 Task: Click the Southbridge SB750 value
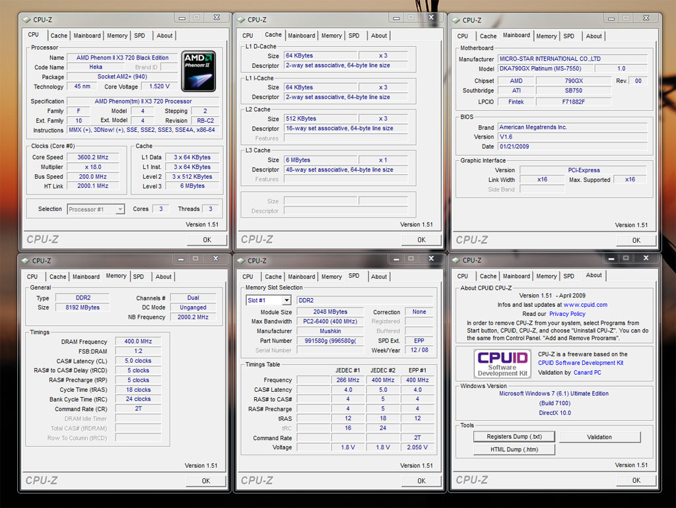574,90
